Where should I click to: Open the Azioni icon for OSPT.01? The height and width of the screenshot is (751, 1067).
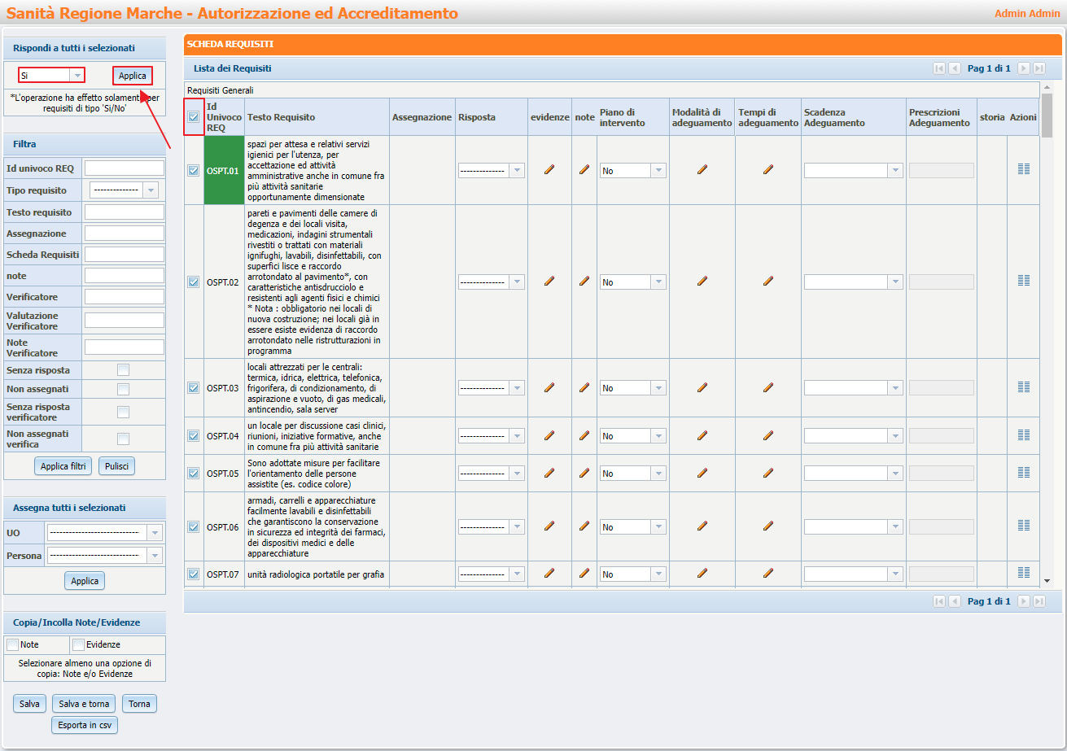point(1024,169)
